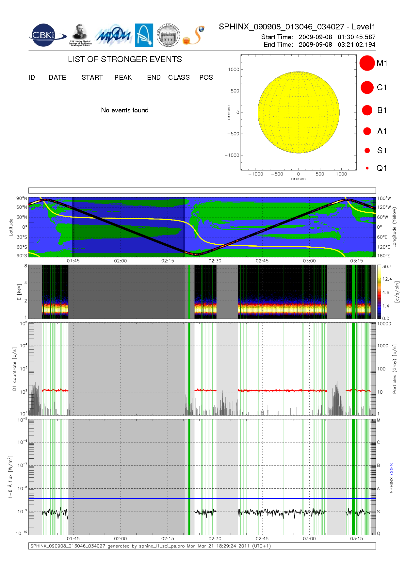Click the C1 red circle in legend
405x573 pixels.
tap(367, 87)
